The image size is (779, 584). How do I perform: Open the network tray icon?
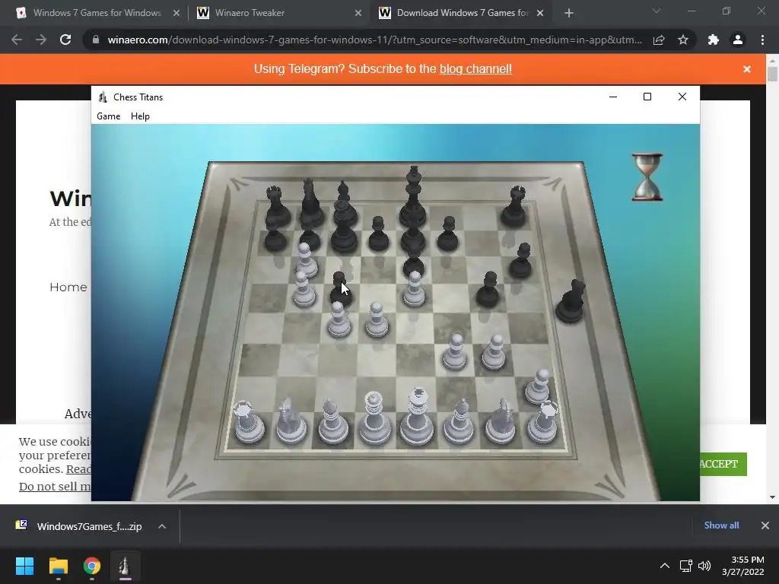coord(686,566)
